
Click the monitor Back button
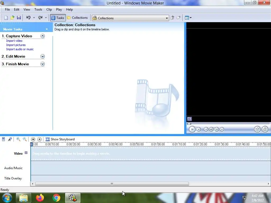(x=206, y=129)
